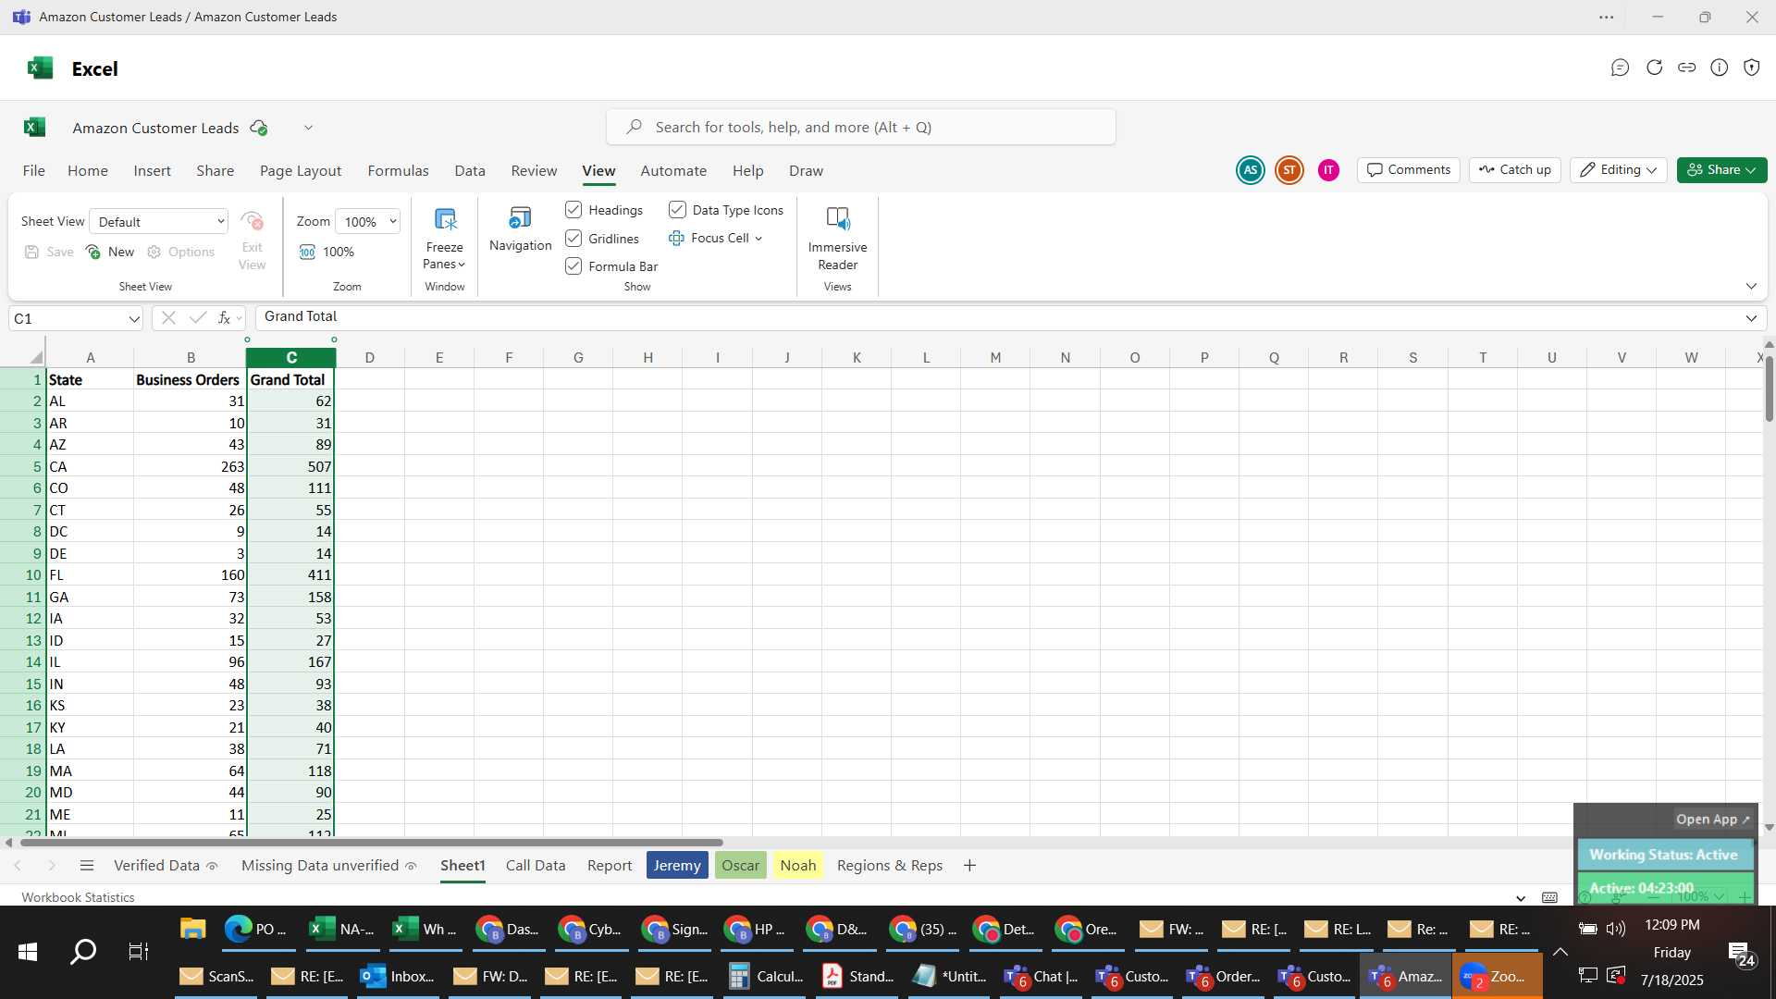
Task: Click the horizontal scrollbar thumb
Action: 371,843
